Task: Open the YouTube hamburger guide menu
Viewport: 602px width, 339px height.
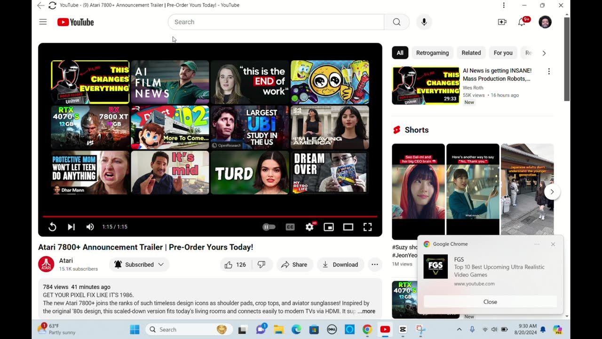Action: tap(43, 22)
